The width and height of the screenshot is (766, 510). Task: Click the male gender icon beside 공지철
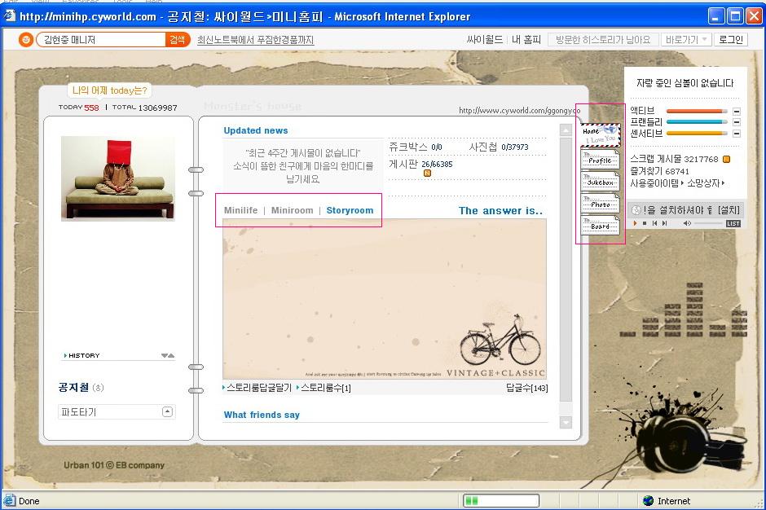(98, 388)
